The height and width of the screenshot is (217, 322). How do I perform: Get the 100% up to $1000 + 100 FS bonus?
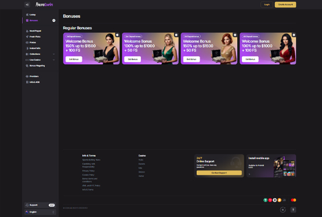250,59
